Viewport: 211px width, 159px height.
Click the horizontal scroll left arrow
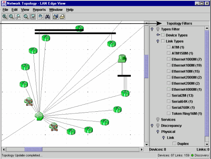(x=4, y=149)
